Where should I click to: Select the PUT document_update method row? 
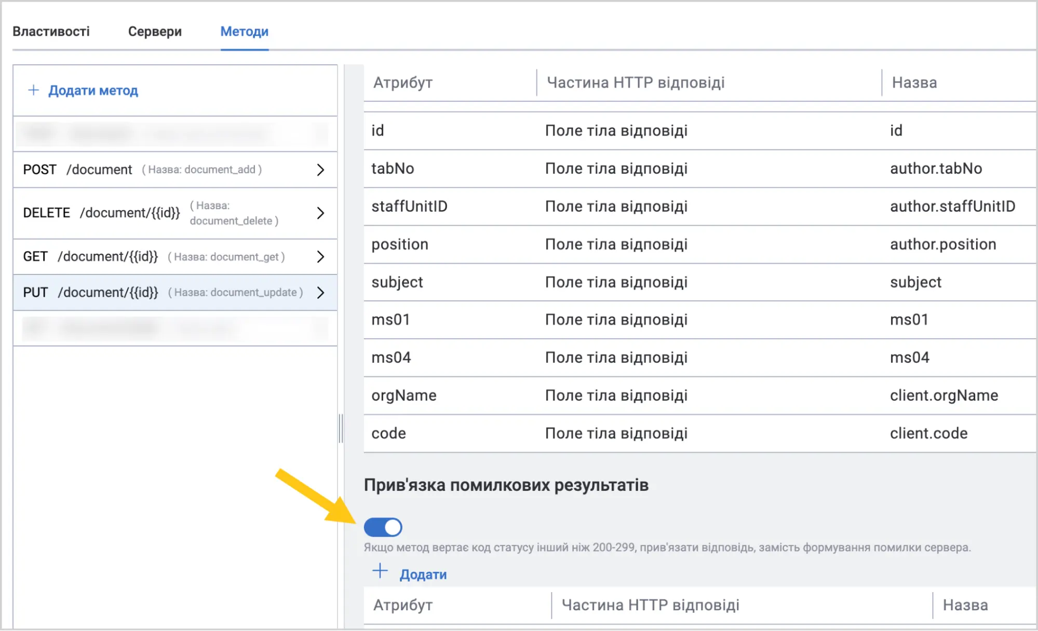pyautogui.click(x=175, y=293)
